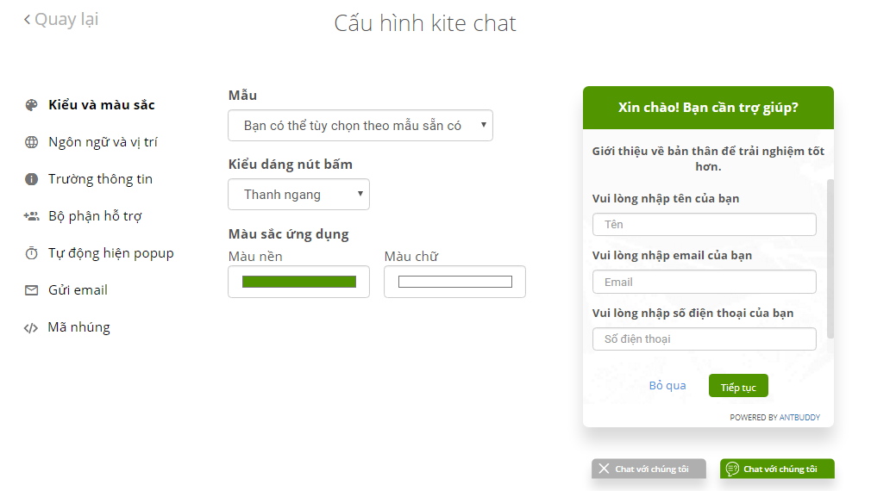
Task: Open the ANTBUDDY link in chat footer
Action: pos(799,417)
